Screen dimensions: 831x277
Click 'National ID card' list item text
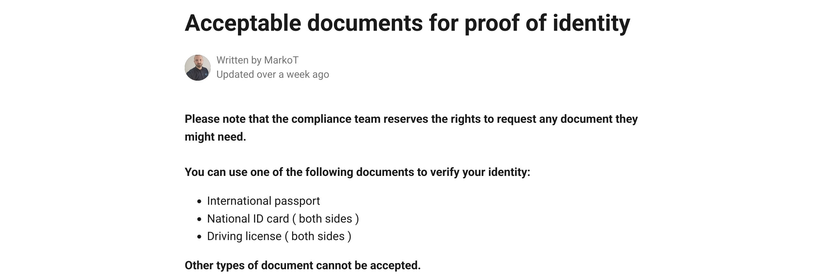[x=248, y=219]
